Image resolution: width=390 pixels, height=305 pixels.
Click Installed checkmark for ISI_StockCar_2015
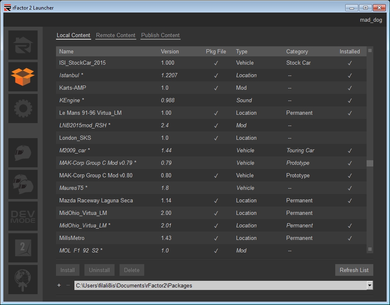pos(350,63)
